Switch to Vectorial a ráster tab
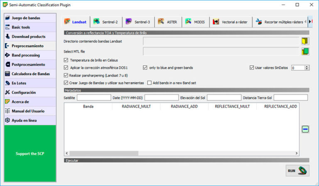The width and height of the screenshot is (319, 186). tap(231, 22)
